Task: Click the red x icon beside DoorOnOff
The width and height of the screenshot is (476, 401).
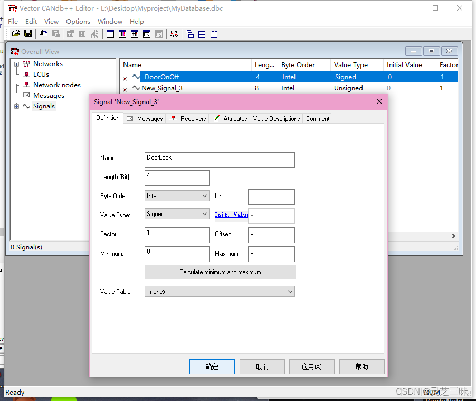Action: [x=125, y=79]
